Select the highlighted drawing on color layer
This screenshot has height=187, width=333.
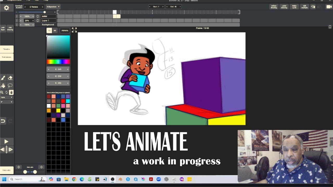(117, 16)
